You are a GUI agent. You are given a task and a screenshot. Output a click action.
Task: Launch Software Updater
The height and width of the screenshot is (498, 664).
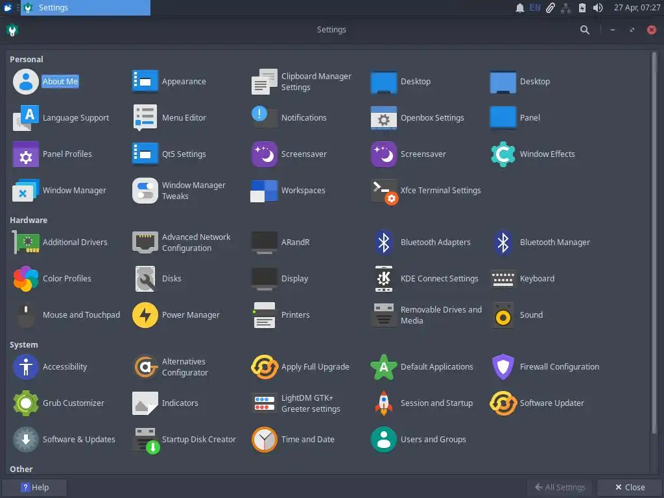pos(537,403)
